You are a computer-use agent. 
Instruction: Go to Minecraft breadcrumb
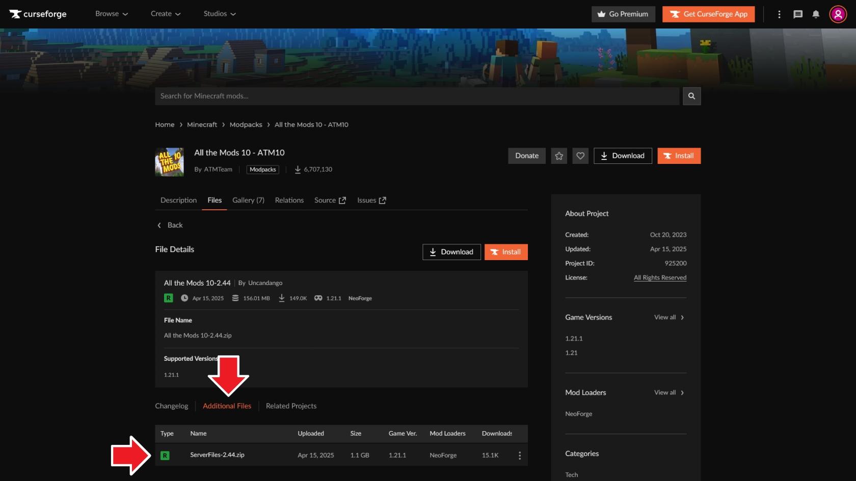pos(202,125)
